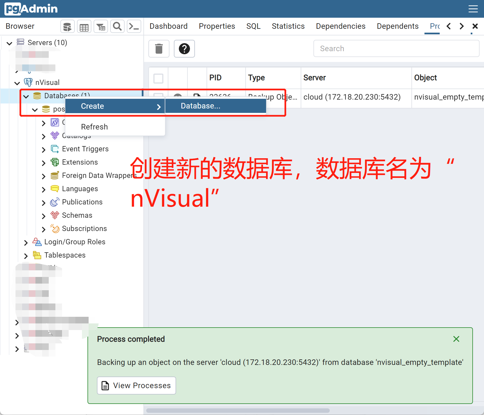Screen dimensions: 484x415
Task: Dismiss the Process completed notification
Action: click(x=456, y=339)
